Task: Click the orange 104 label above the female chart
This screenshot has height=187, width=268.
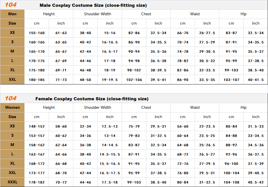Action: click(x=11, y=98)
